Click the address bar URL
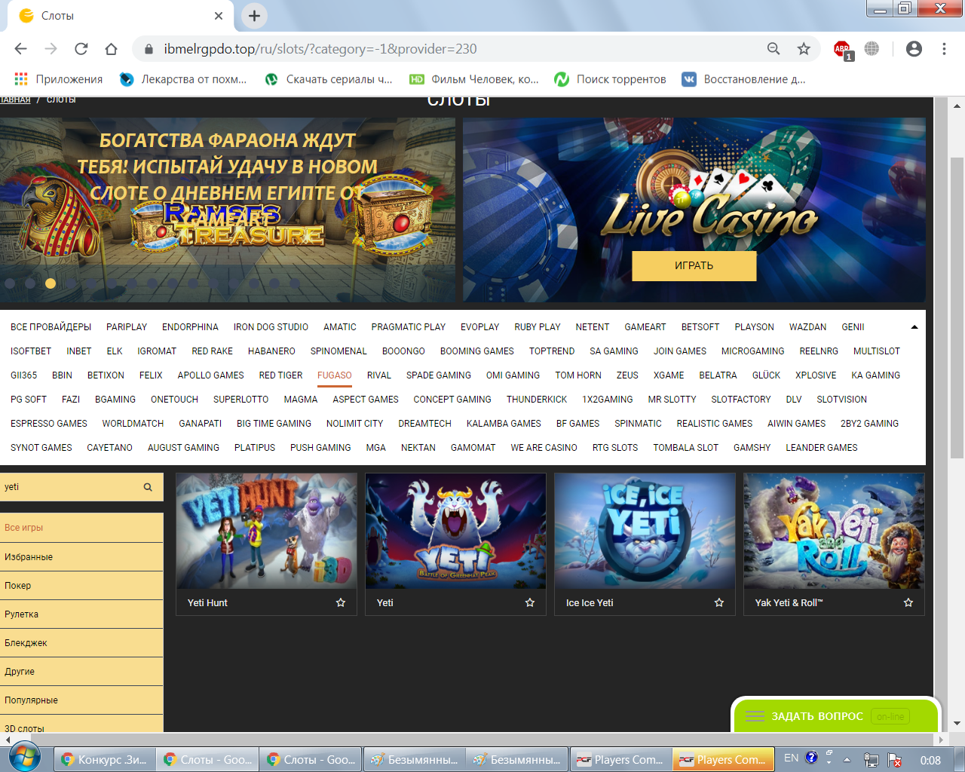This screenshot has height=772, width=965. [320, 49]
